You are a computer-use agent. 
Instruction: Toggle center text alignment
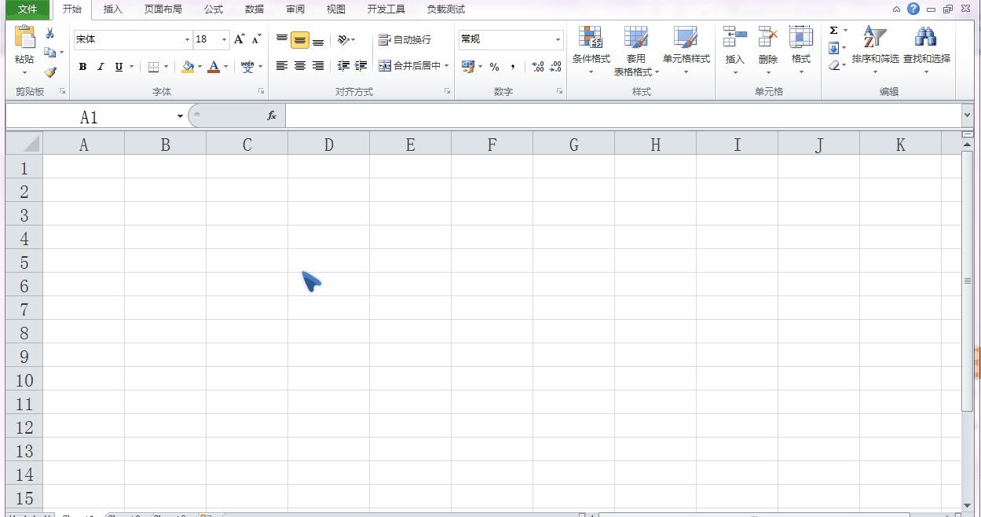(300, 66)
